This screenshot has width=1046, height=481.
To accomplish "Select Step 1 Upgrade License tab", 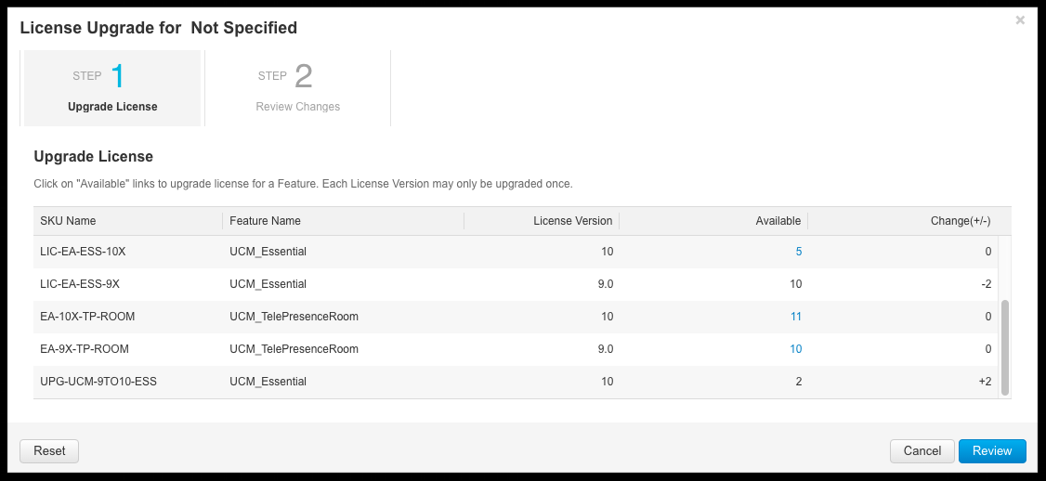I will click(x=112, y=88).
